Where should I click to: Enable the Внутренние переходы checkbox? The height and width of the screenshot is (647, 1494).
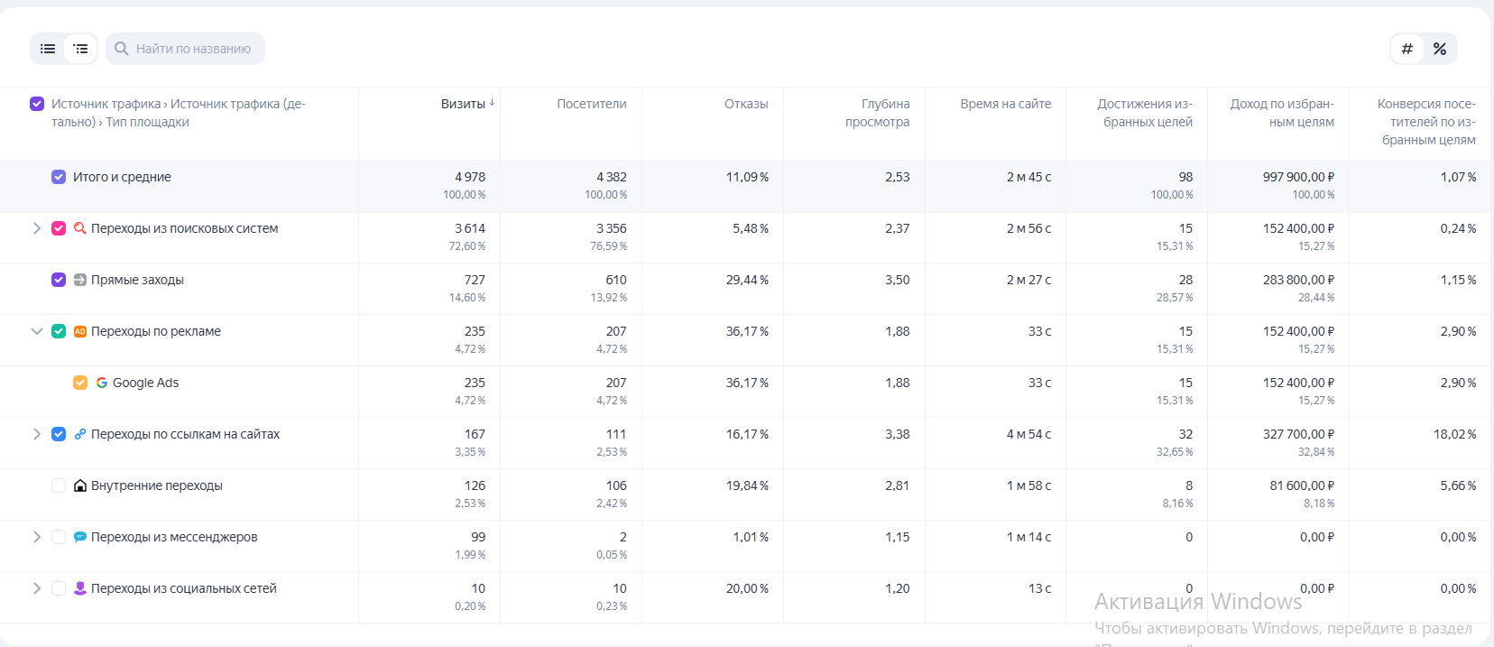point(59,485)
